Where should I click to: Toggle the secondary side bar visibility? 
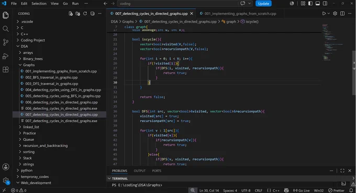(325, 4)
